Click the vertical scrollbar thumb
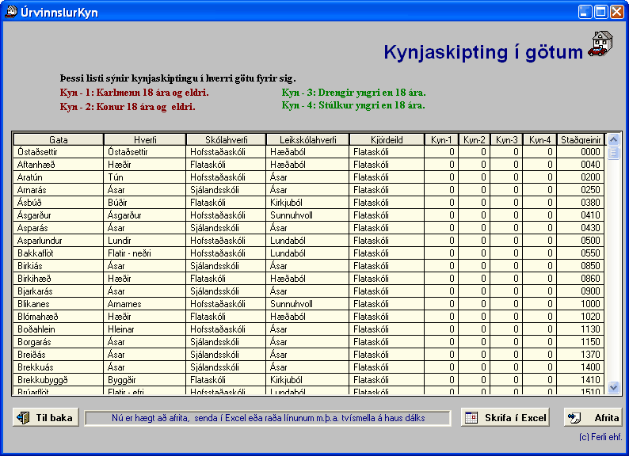Image resolution: width=629 pixels, height=456 pixels. tap(613, 154)
